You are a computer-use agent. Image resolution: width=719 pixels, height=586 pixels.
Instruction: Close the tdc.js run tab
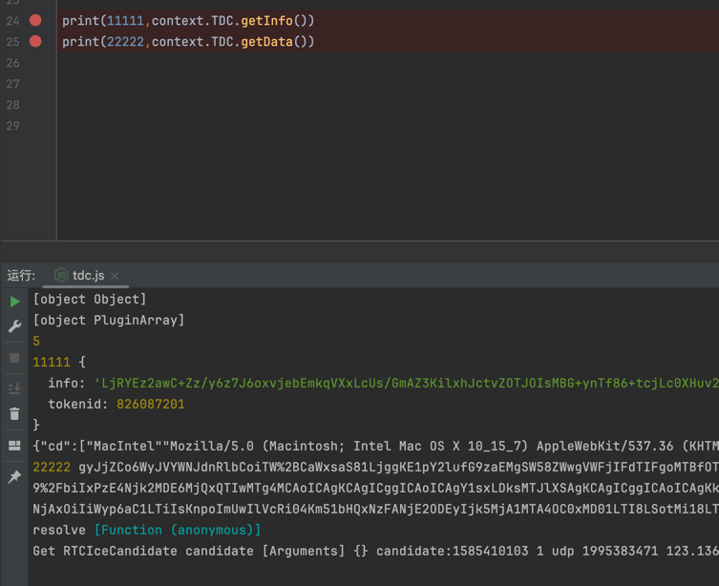116,276
